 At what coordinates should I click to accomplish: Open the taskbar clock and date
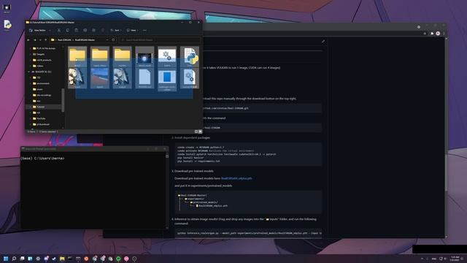pos(455,259)
